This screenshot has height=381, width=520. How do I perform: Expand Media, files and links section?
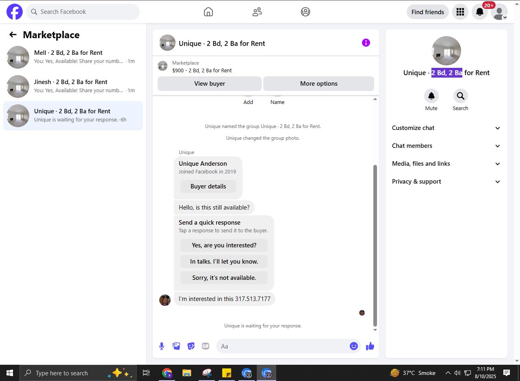coord(446,164)
